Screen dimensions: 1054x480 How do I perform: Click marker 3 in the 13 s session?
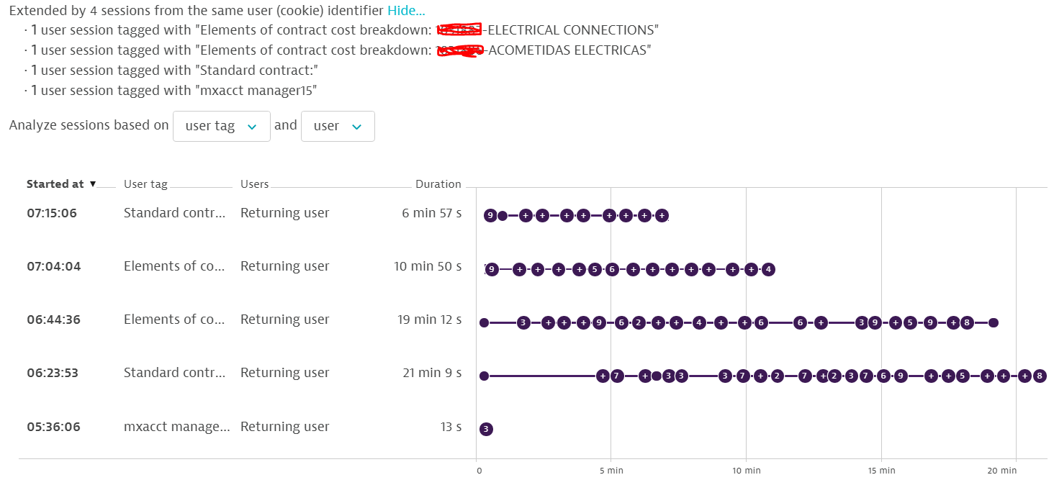point(486,430)
